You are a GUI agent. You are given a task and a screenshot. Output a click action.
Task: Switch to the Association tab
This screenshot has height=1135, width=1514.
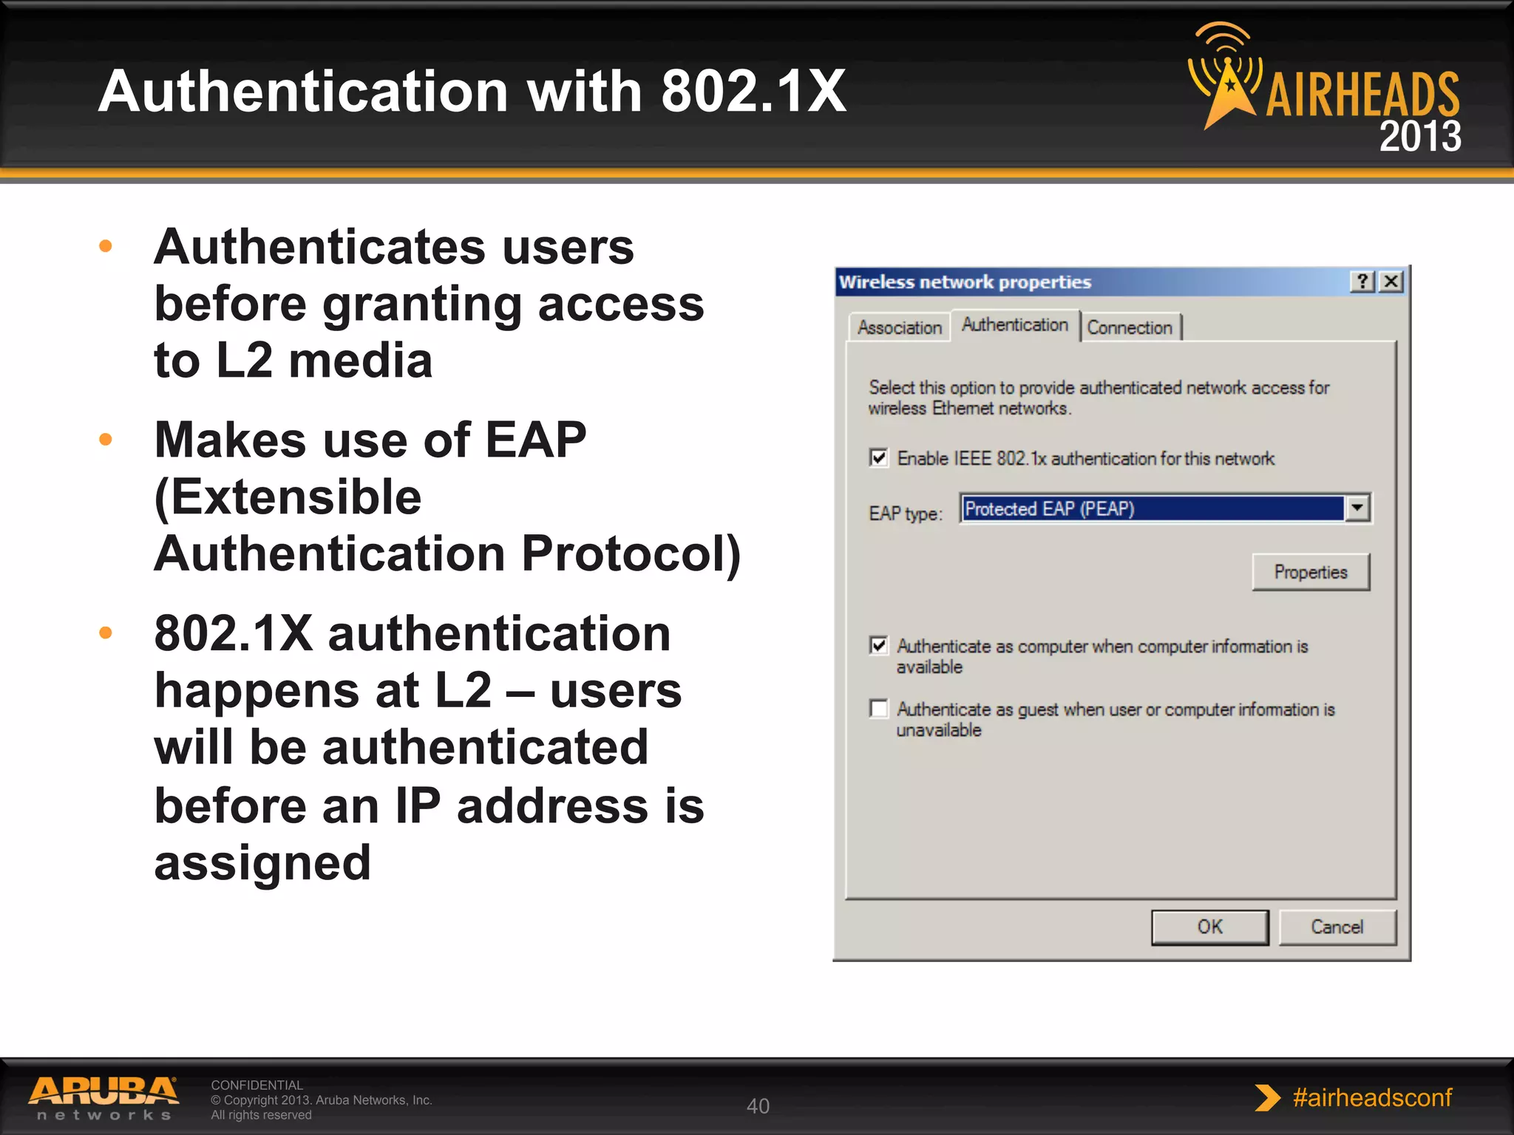point(899,327)
